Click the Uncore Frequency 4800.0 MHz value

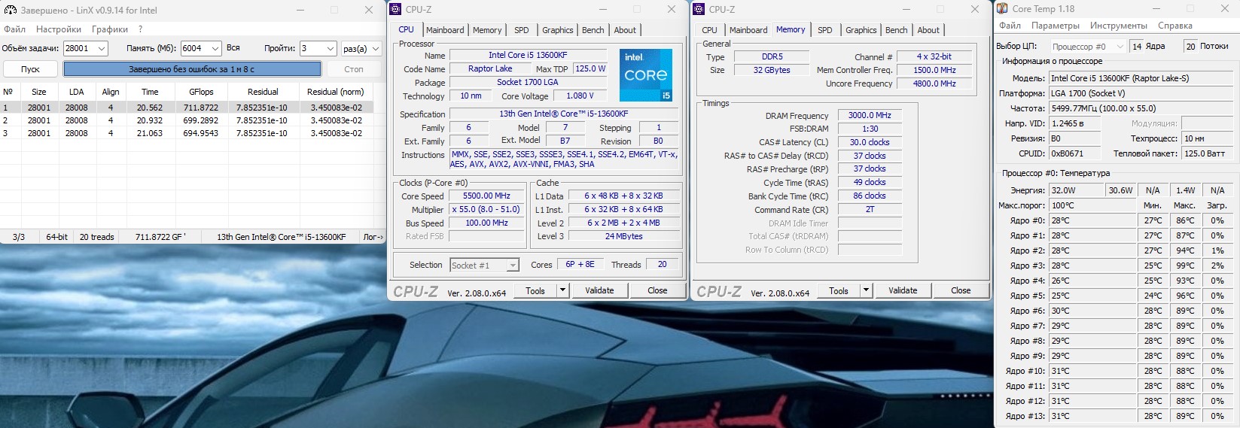tap(934, 83)
